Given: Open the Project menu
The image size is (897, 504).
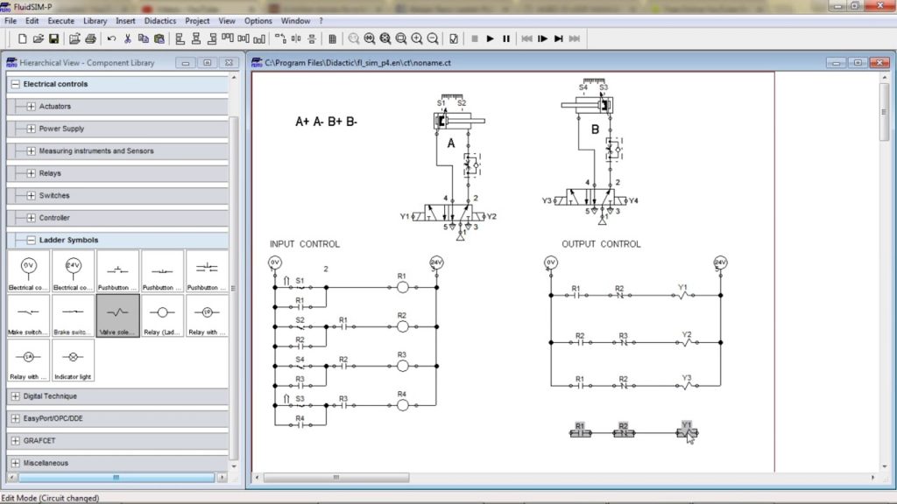Looking at the screenshot, I should (x=197, y=21).
